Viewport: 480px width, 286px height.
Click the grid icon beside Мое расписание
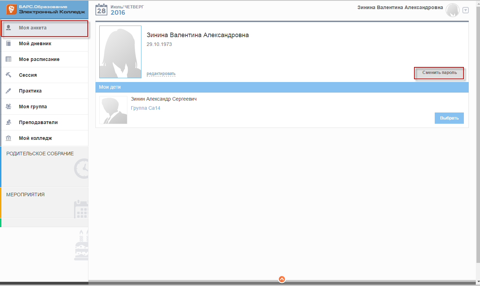click(x=9, y=60)
